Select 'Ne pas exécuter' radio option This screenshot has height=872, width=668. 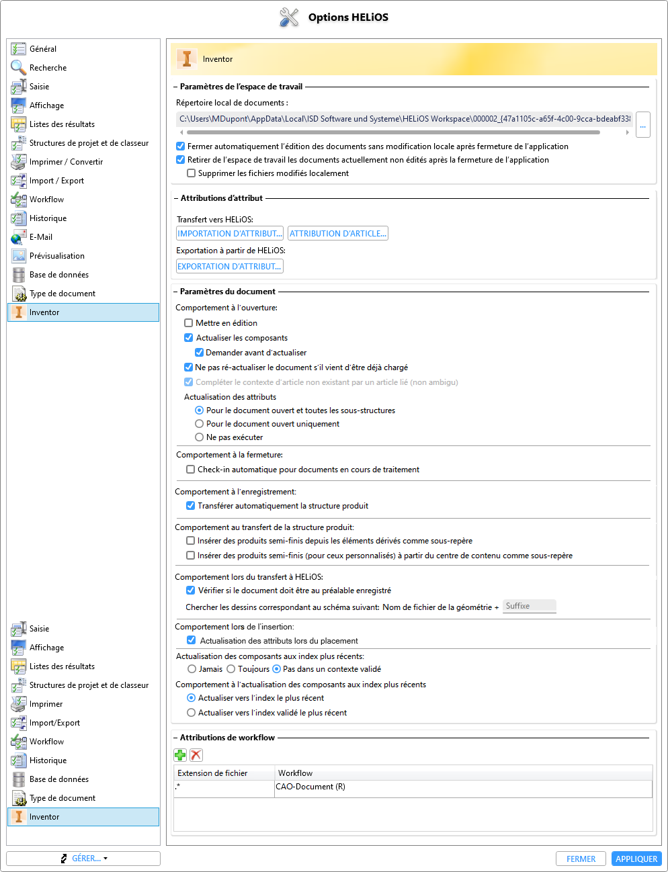(x=200, y=437)
